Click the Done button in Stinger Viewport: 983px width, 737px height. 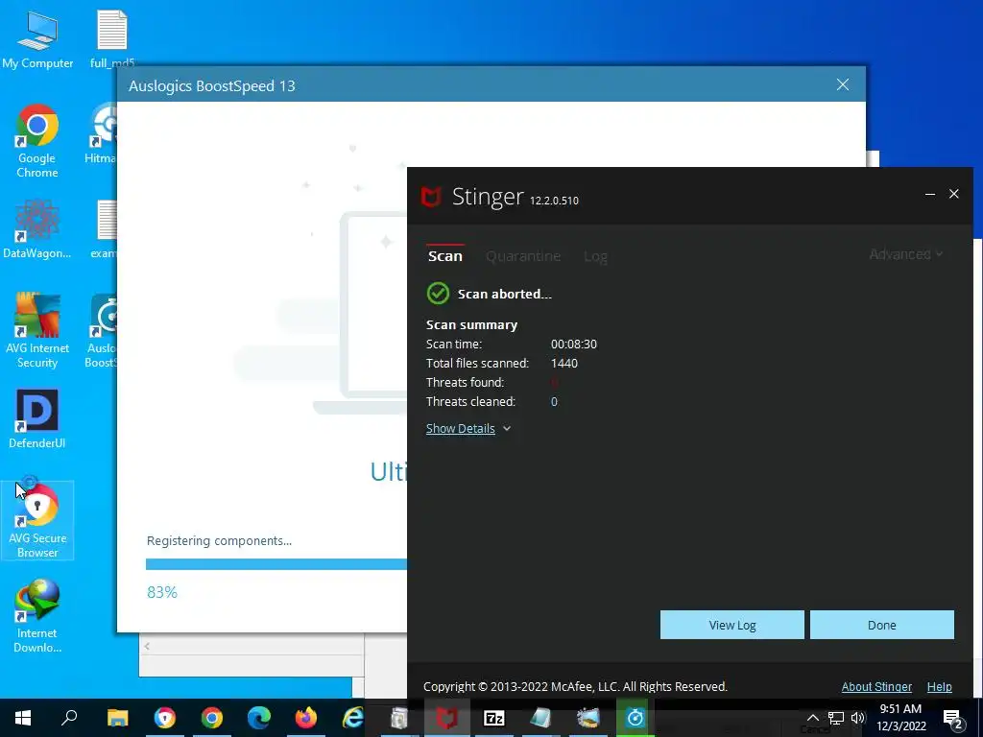[x=882, y=625]
